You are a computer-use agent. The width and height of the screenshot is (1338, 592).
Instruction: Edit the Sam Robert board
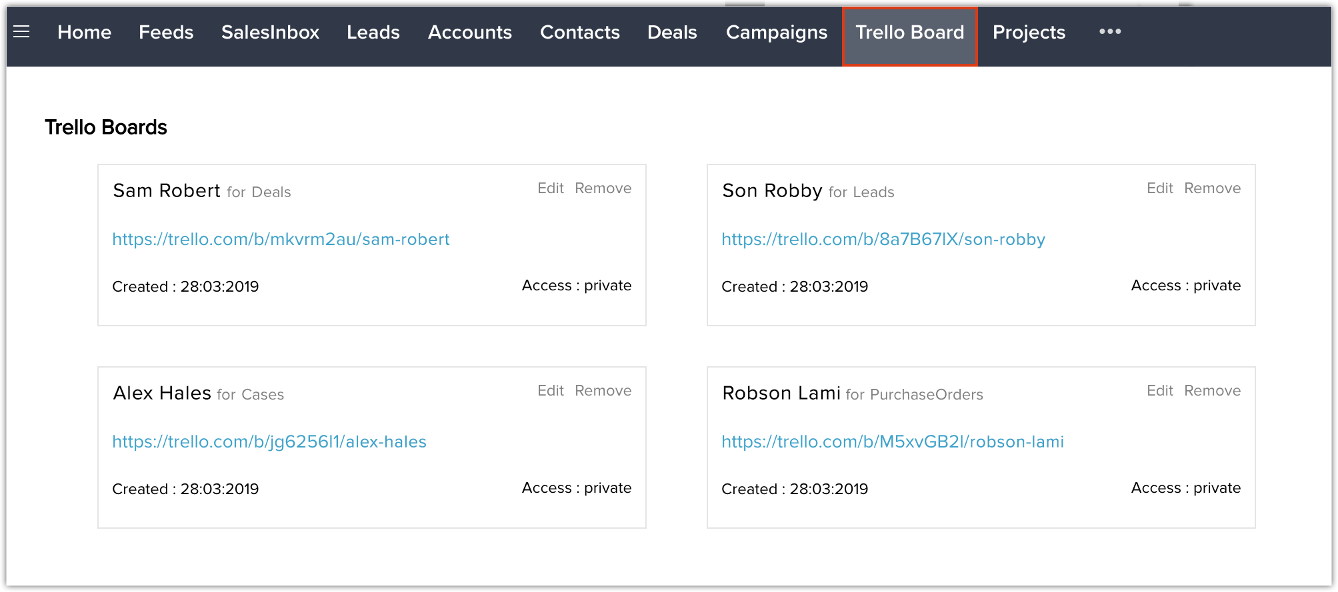coord(551,188)
